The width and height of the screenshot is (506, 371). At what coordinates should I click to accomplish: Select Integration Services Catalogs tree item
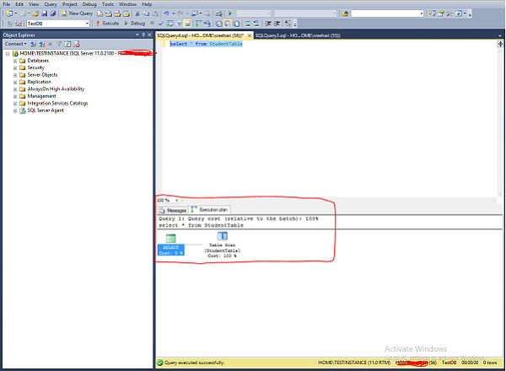[x=57, y=103]
